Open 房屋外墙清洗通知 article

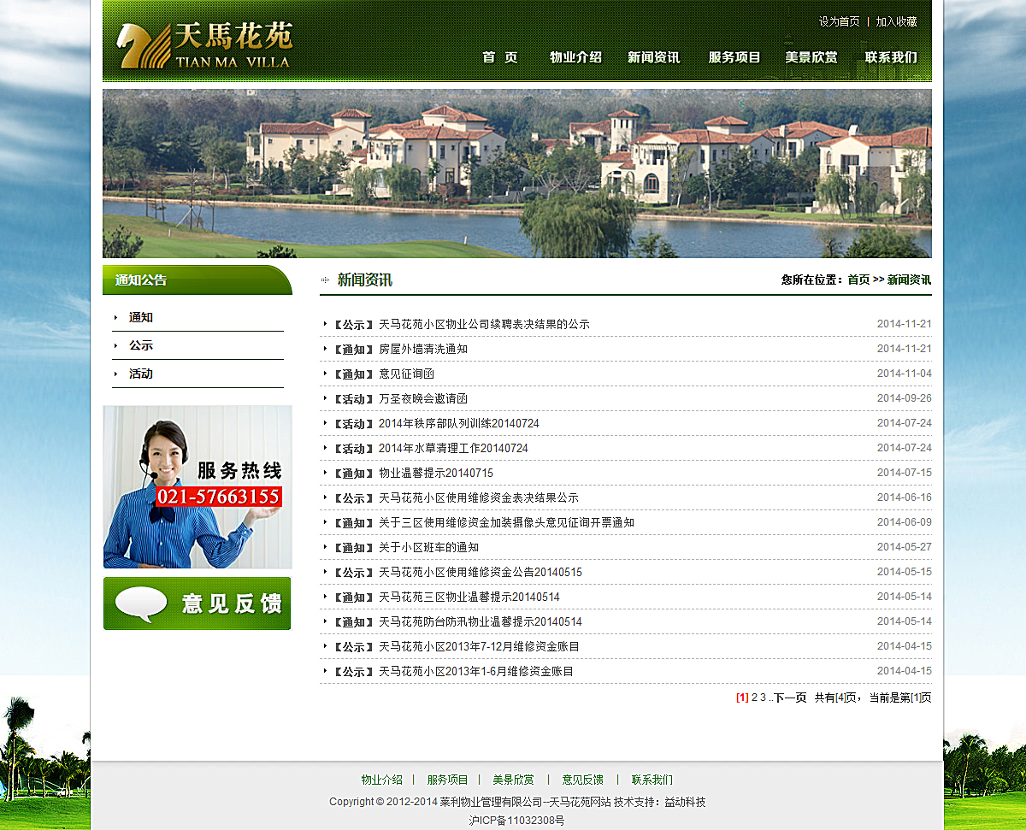(423, 350)
